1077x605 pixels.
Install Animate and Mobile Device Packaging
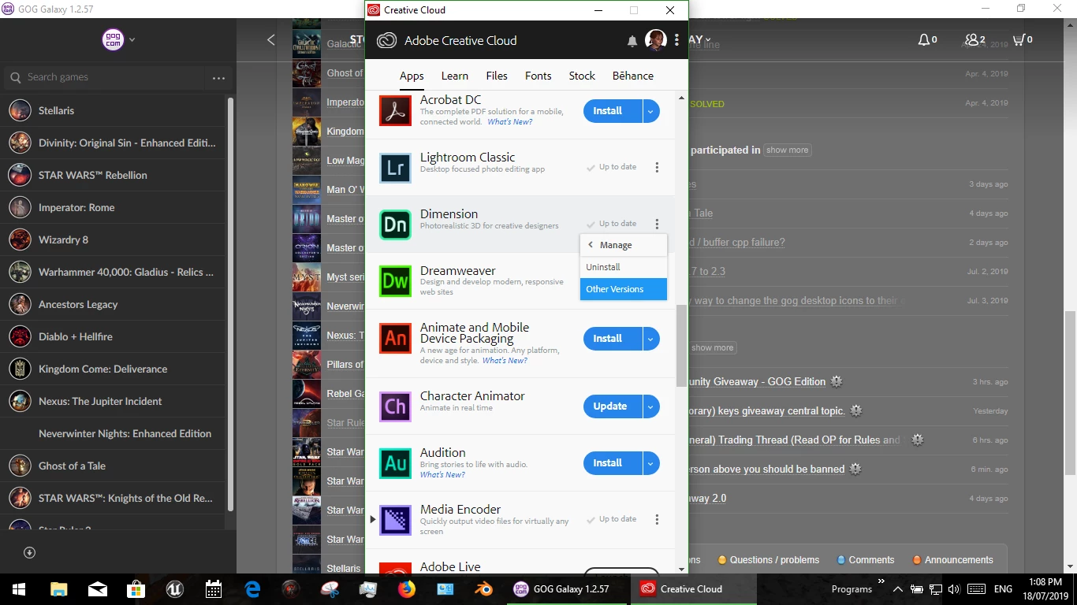click(613, 339)
